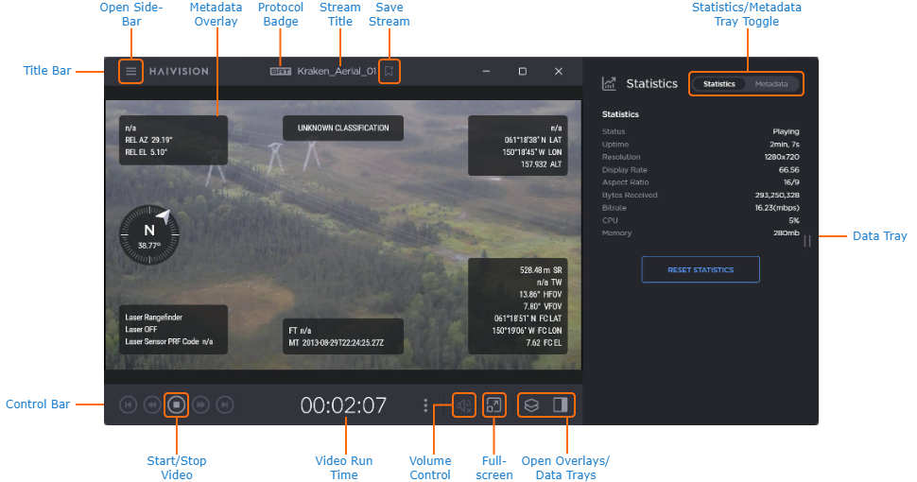Click the SRT protocol badge
This screenshot has width=917, height=482.
(280, 71)
